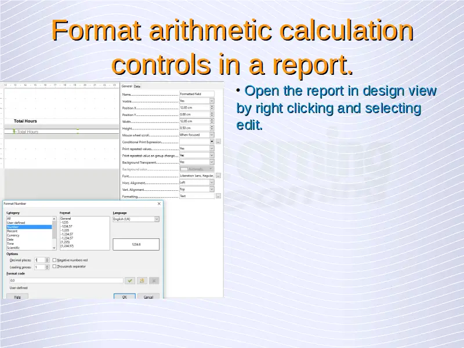
Task: Select Time in the Category list
Action: coord(29,244)
